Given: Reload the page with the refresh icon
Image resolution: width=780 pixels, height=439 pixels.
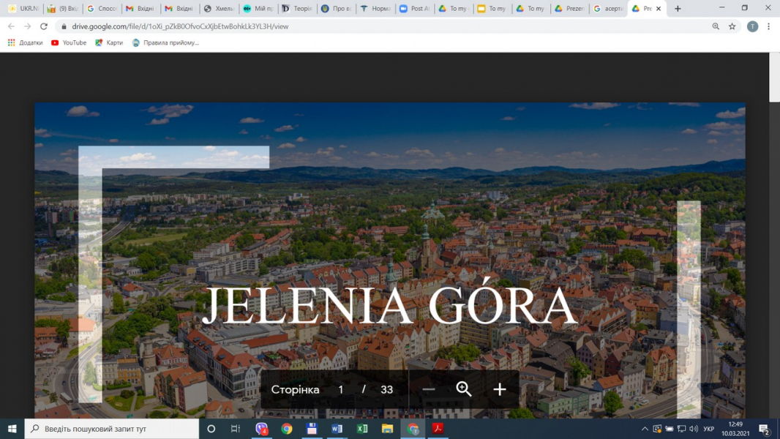Looking at the screenshot, I should coord(44,26).
